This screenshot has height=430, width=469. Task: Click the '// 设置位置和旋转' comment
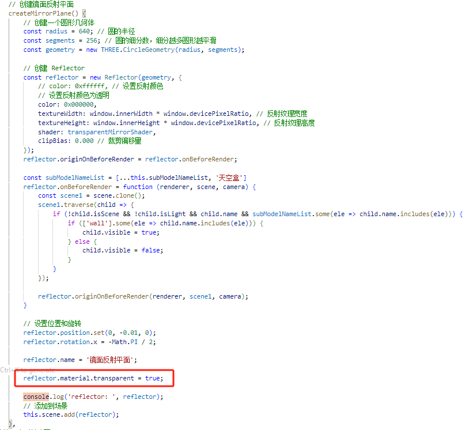(x=52, y=324)
